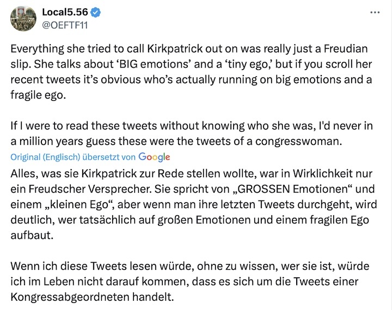Screen dimensions: 392x310
Task: Click the Google logo in translation credit
Action: click(x=155, y=157)
